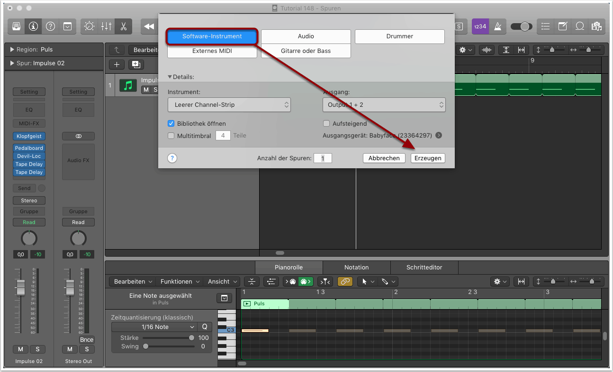Switch to the Schritteditor tab
Image resolution: width=613 pixels, height=372 pixels.
[424, 267]
